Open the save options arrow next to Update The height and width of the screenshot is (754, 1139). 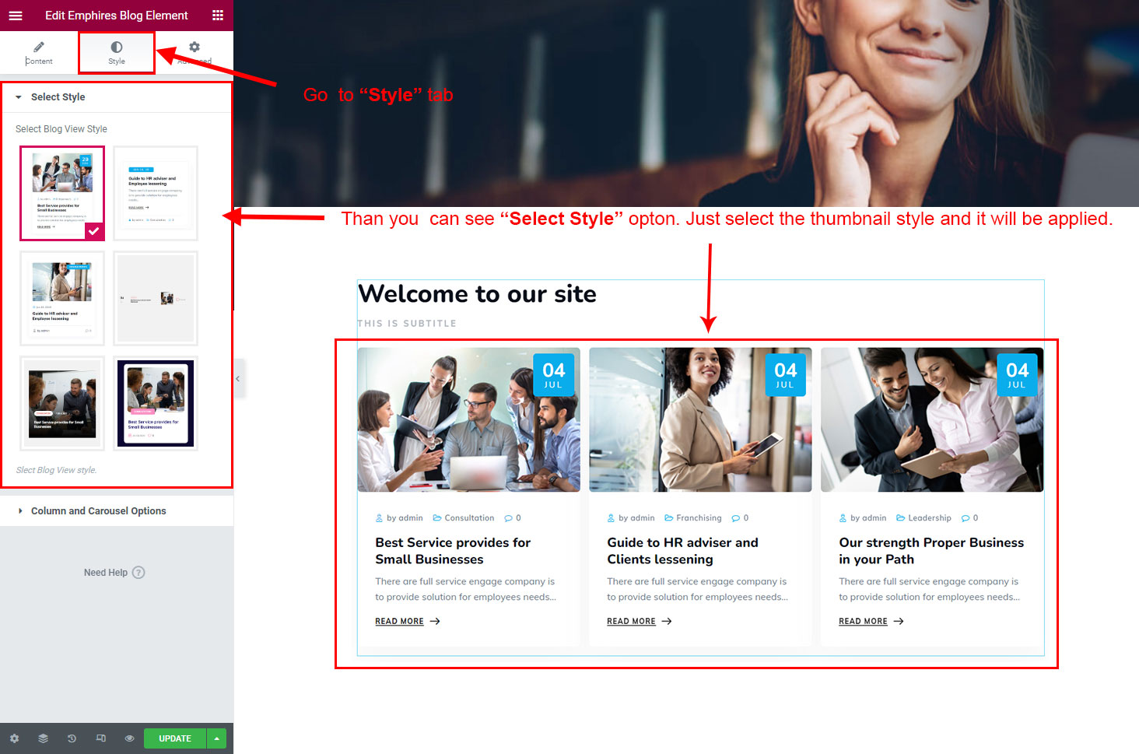point(216,738)
